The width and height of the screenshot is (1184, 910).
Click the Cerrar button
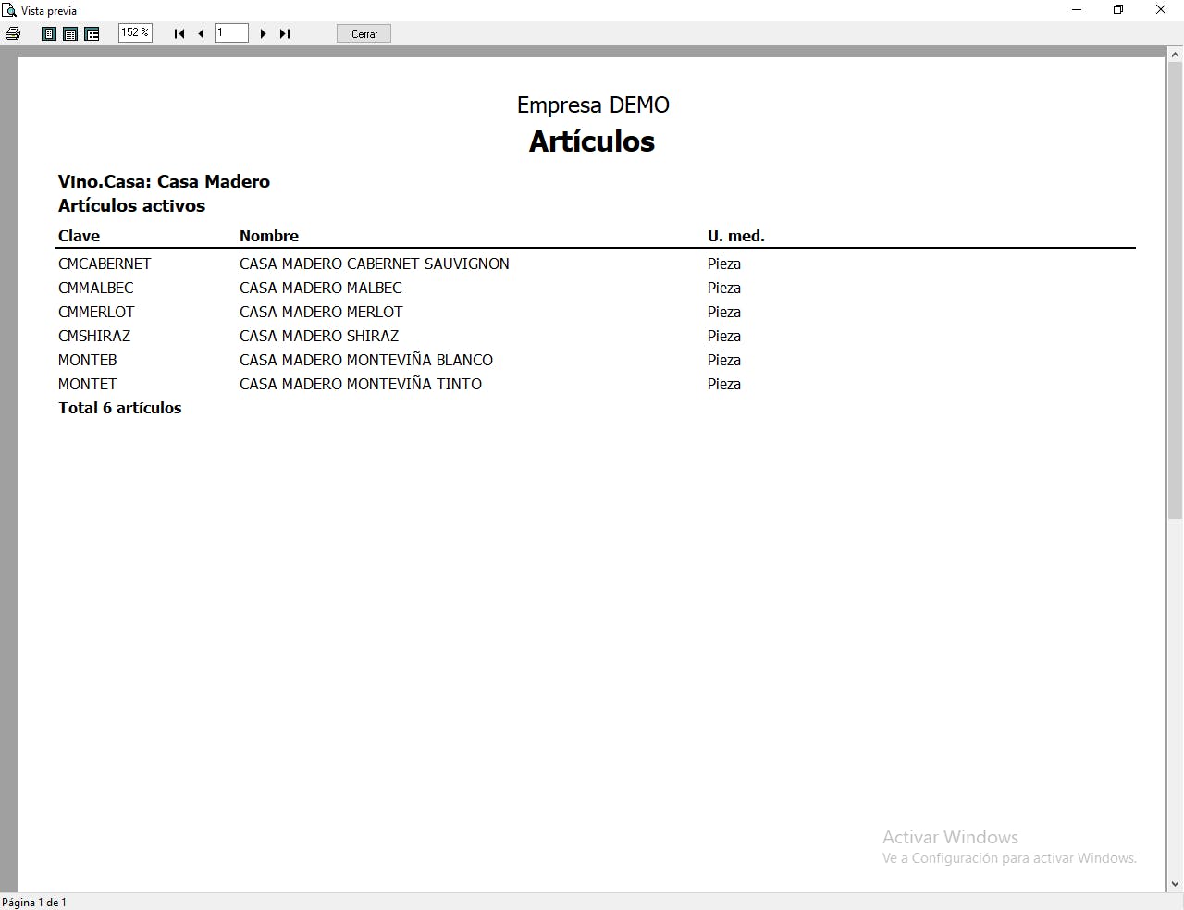[364, 33]
